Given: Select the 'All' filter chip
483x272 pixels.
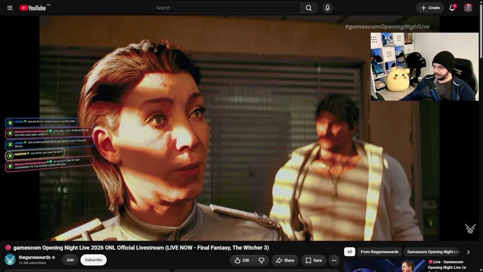Looking at the screenshot, I should [x=350, y=252].
